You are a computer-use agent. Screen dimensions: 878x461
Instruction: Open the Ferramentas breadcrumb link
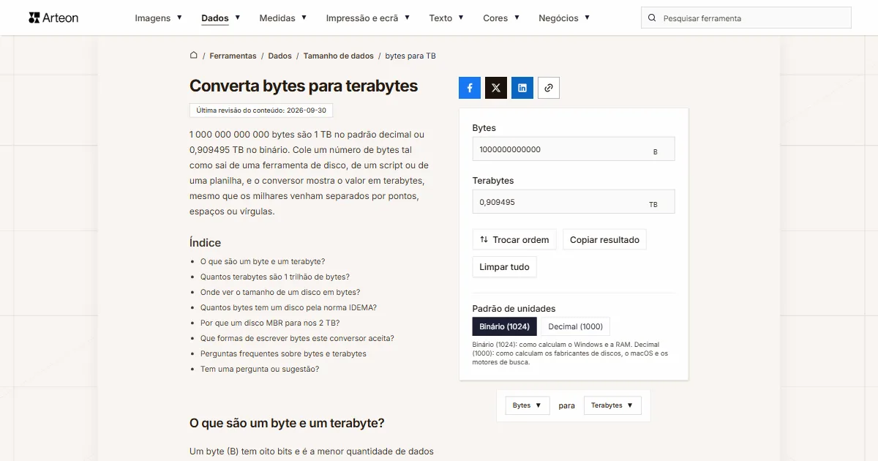(233, 56)
